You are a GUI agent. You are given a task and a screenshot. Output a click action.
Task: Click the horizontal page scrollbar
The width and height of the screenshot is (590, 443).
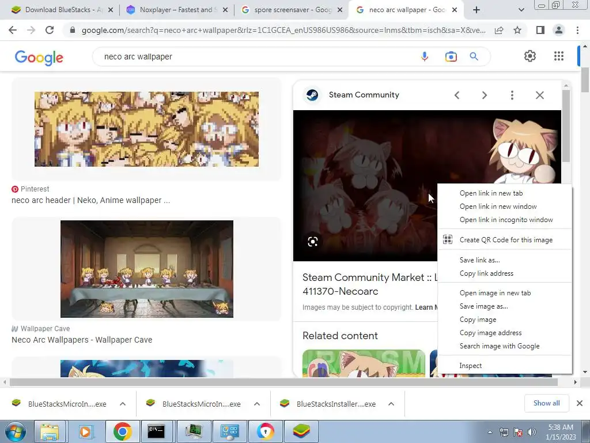click(x=283, y=382)
